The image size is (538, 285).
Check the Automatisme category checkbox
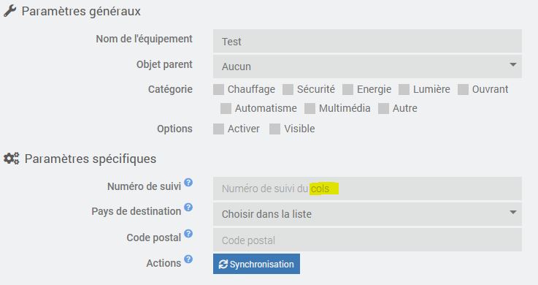[226, 108]
